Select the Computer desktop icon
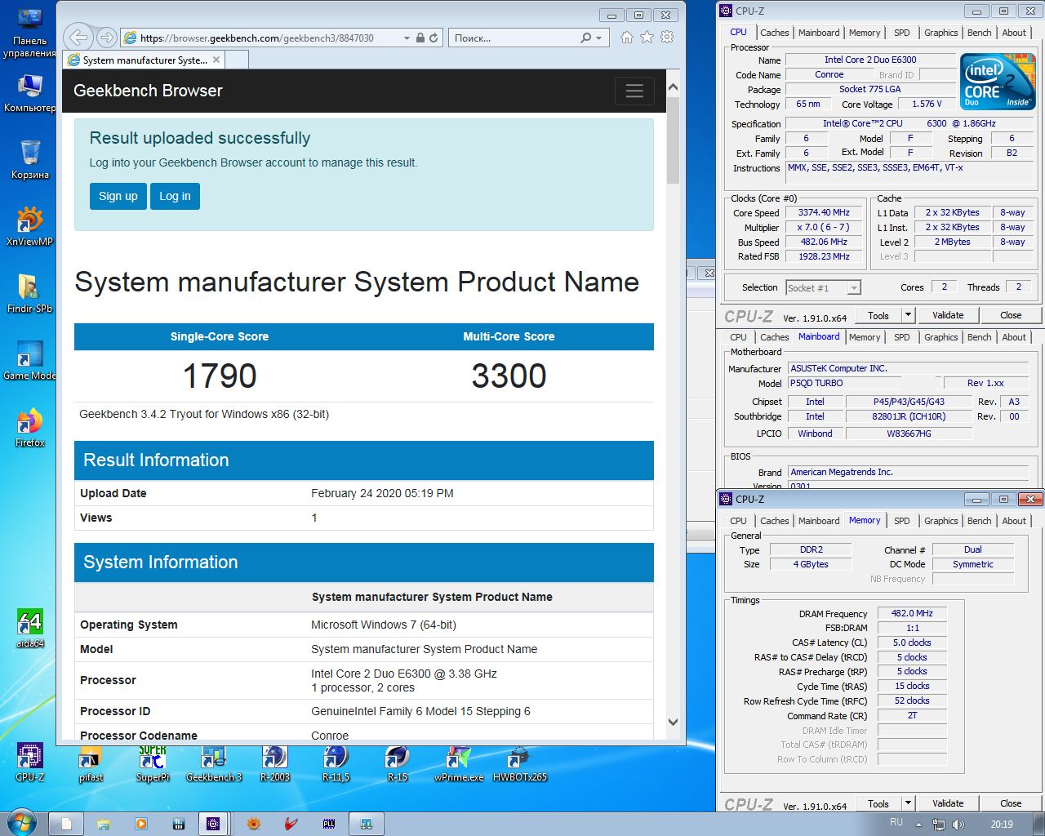 pos(30,92)
